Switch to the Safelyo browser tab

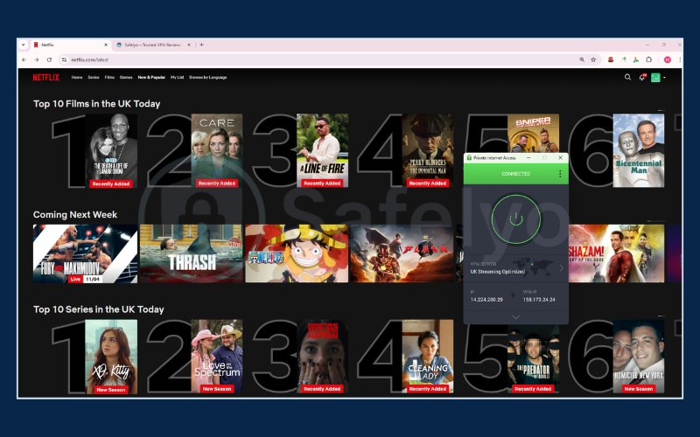click(x=152, y=45)
